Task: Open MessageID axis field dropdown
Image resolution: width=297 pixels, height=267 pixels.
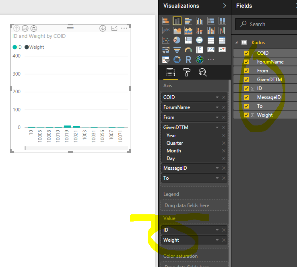Action: pos(217,168)
